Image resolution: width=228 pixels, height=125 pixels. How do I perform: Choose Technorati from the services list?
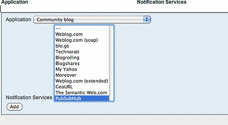[67, 52]
